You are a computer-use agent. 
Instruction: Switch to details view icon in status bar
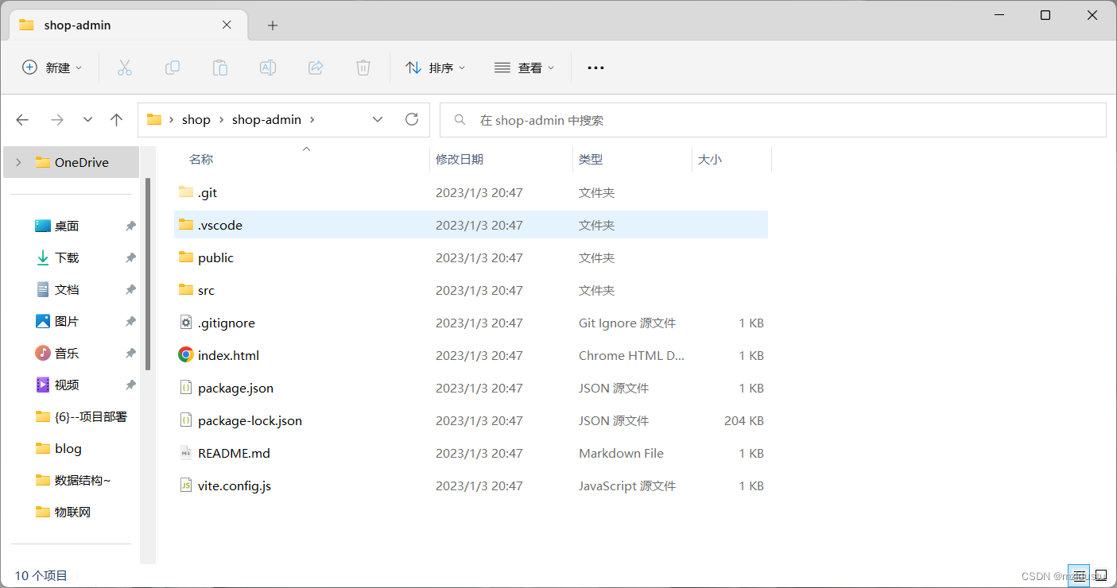[1078, 575]
